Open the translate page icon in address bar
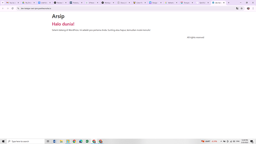 237,8
